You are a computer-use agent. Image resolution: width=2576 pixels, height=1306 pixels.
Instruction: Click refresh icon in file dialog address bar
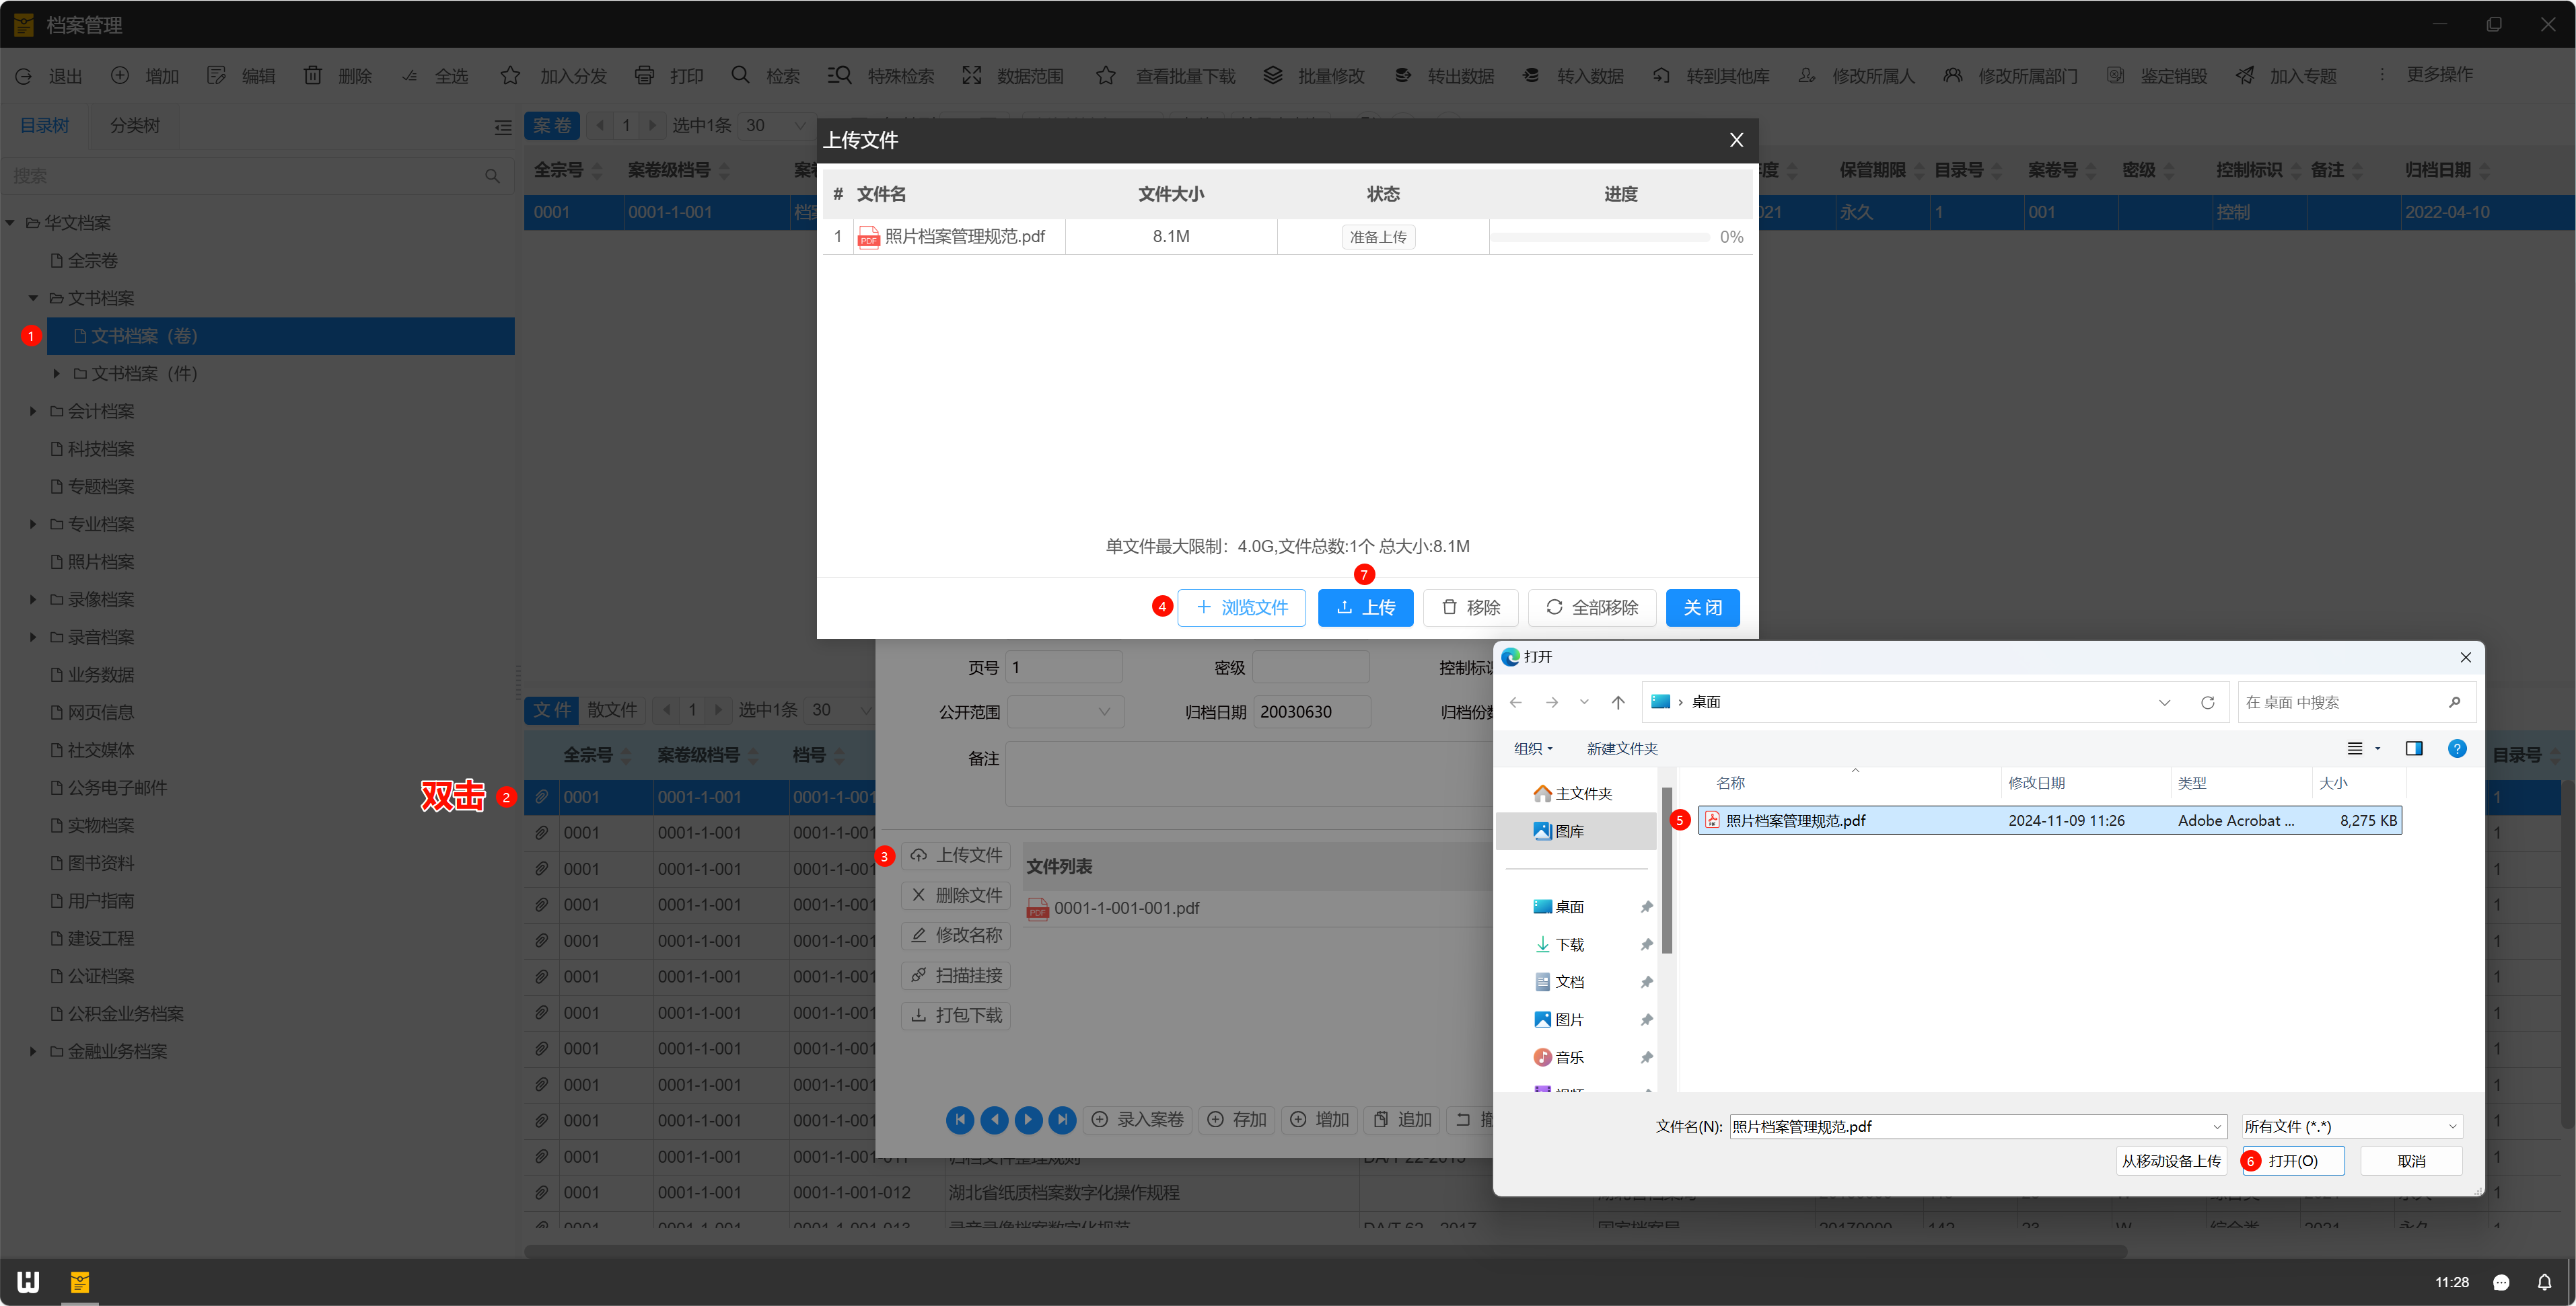click(2208, 703)
